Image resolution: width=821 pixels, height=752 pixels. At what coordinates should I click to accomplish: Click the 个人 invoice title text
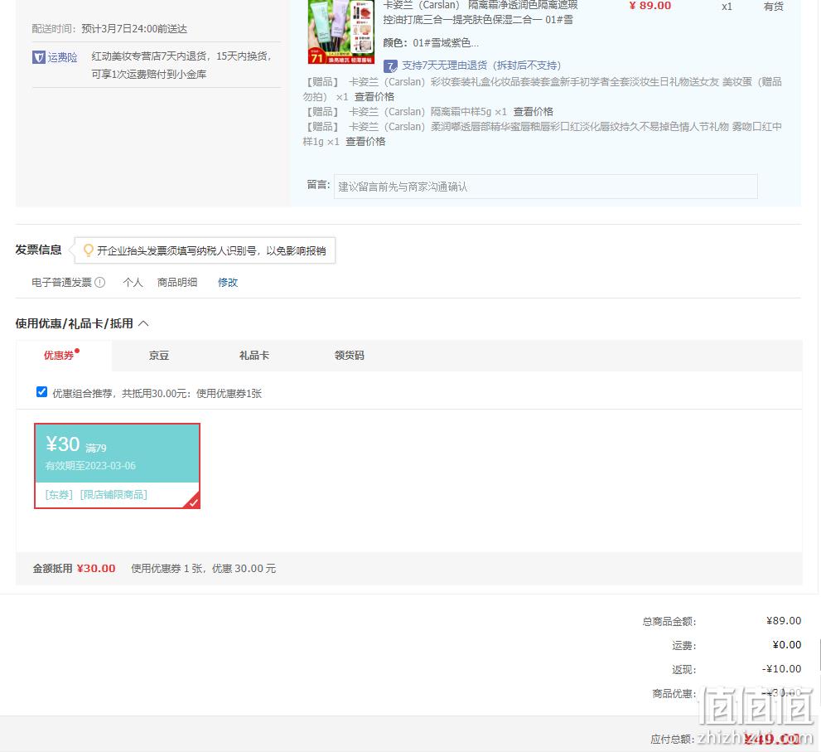pos(133,283)
